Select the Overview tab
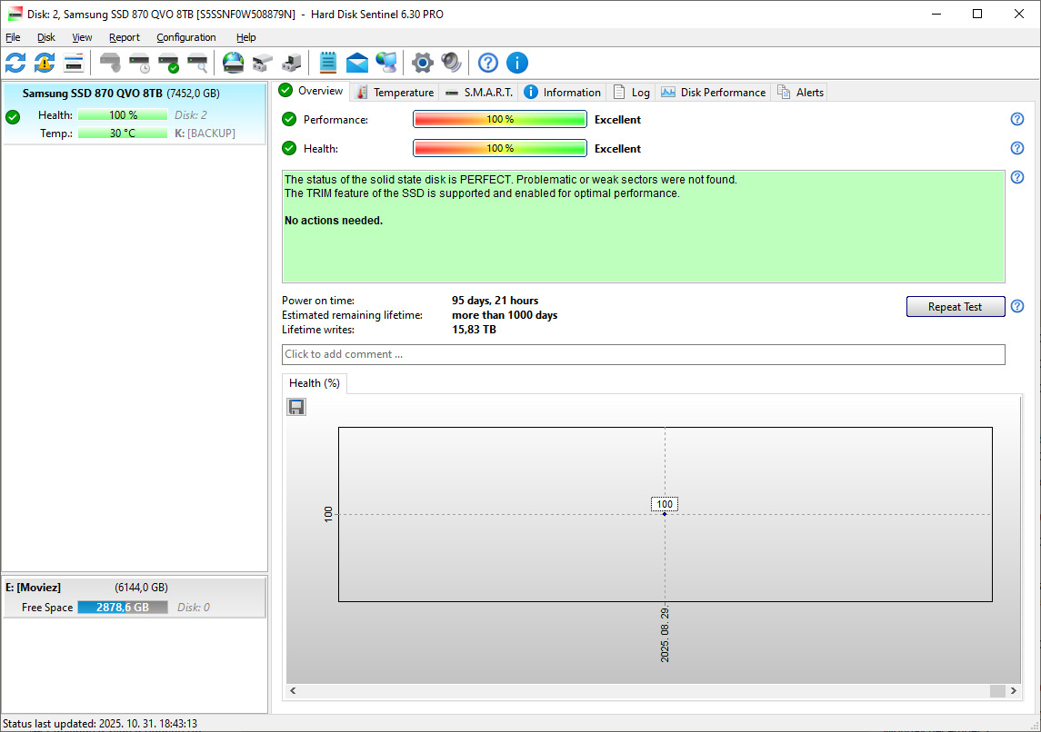Image resolution: width=1041 pixels, height=732 pixels. coord(311,91)
